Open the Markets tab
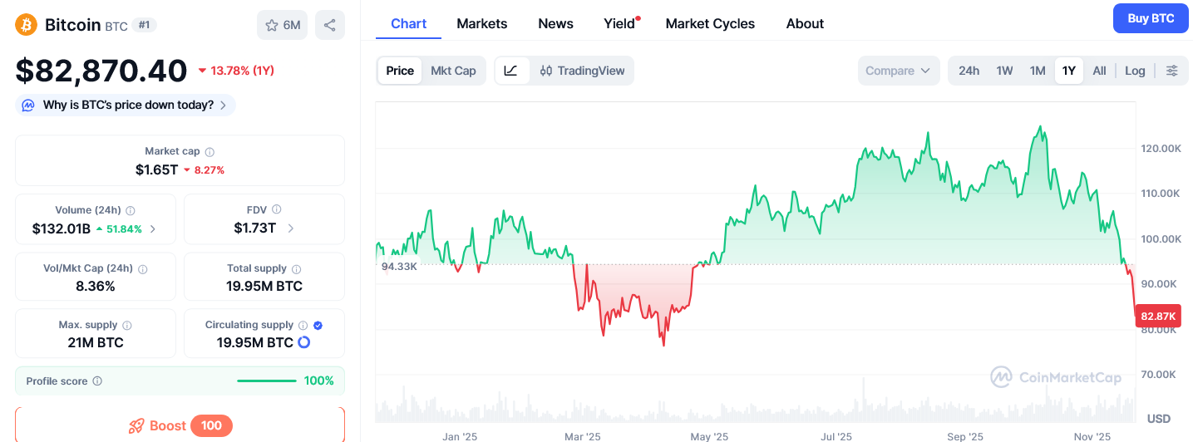Viewport: 1193px width, 442px height. (481, 23)
